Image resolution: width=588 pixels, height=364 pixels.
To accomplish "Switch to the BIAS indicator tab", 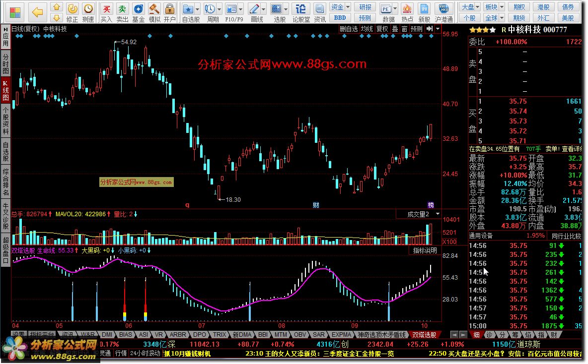I will (126, 334).
